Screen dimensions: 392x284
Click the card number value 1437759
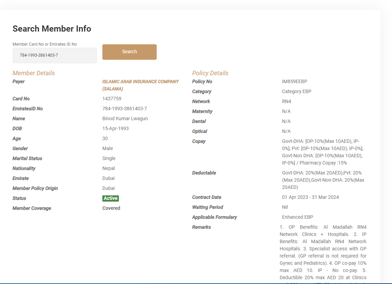pos(112,99)
